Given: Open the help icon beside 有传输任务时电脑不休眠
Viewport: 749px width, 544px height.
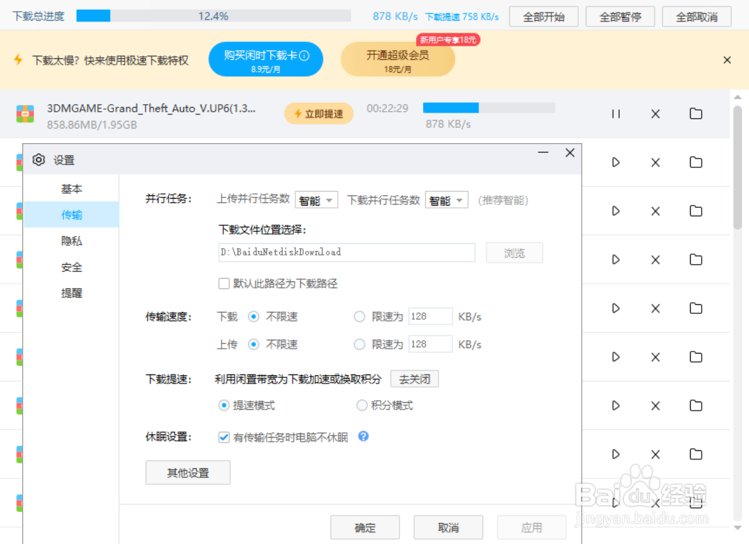Looking at the screenshot, I should tap(363, 436).
